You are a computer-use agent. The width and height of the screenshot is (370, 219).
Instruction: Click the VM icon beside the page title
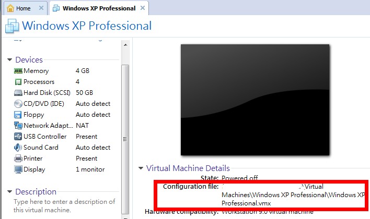(12, 26)
